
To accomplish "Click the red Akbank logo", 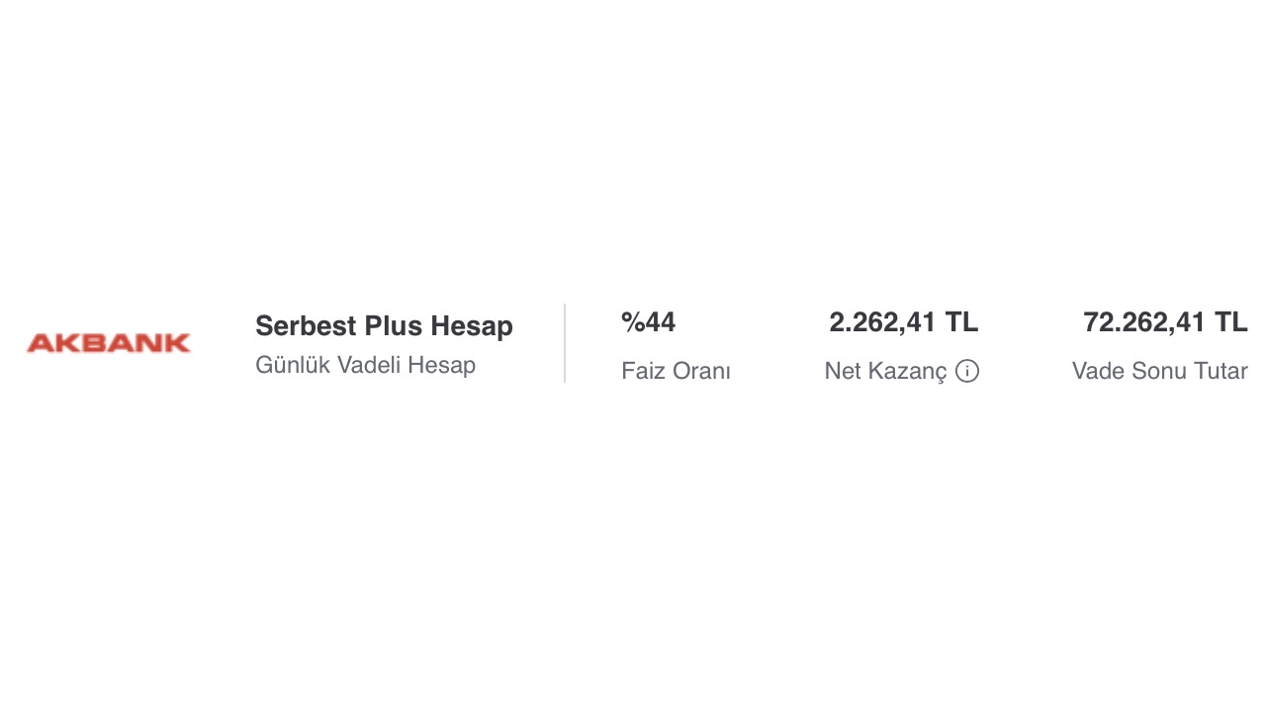I will click(109, 343).
